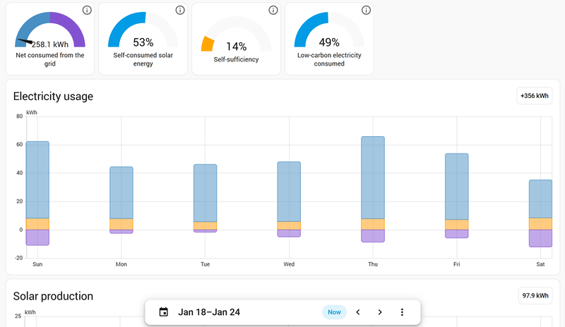Viewport: 565px width, 327px height.
Task: Click the +356 kWh total badge
Action: [x=535, y=96]
